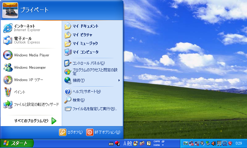The height and width of the screenshot is (148, 247).
Task: Toggle CAPS lock on language bar
Action: tap(157, 142)
